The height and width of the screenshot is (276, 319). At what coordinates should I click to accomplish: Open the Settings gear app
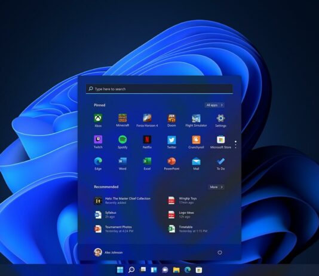click(221, 121)
